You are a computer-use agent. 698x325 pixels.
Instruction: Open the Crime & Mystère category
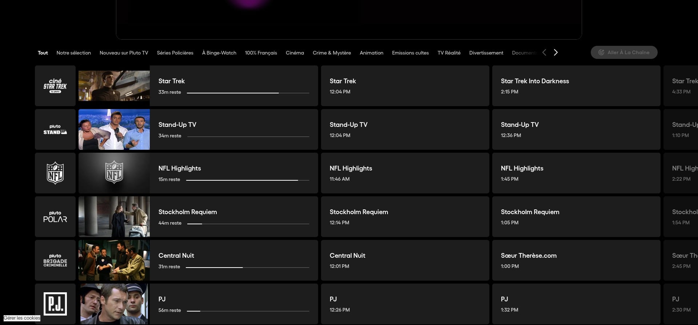pyautogui.click(x=332, y=53)
